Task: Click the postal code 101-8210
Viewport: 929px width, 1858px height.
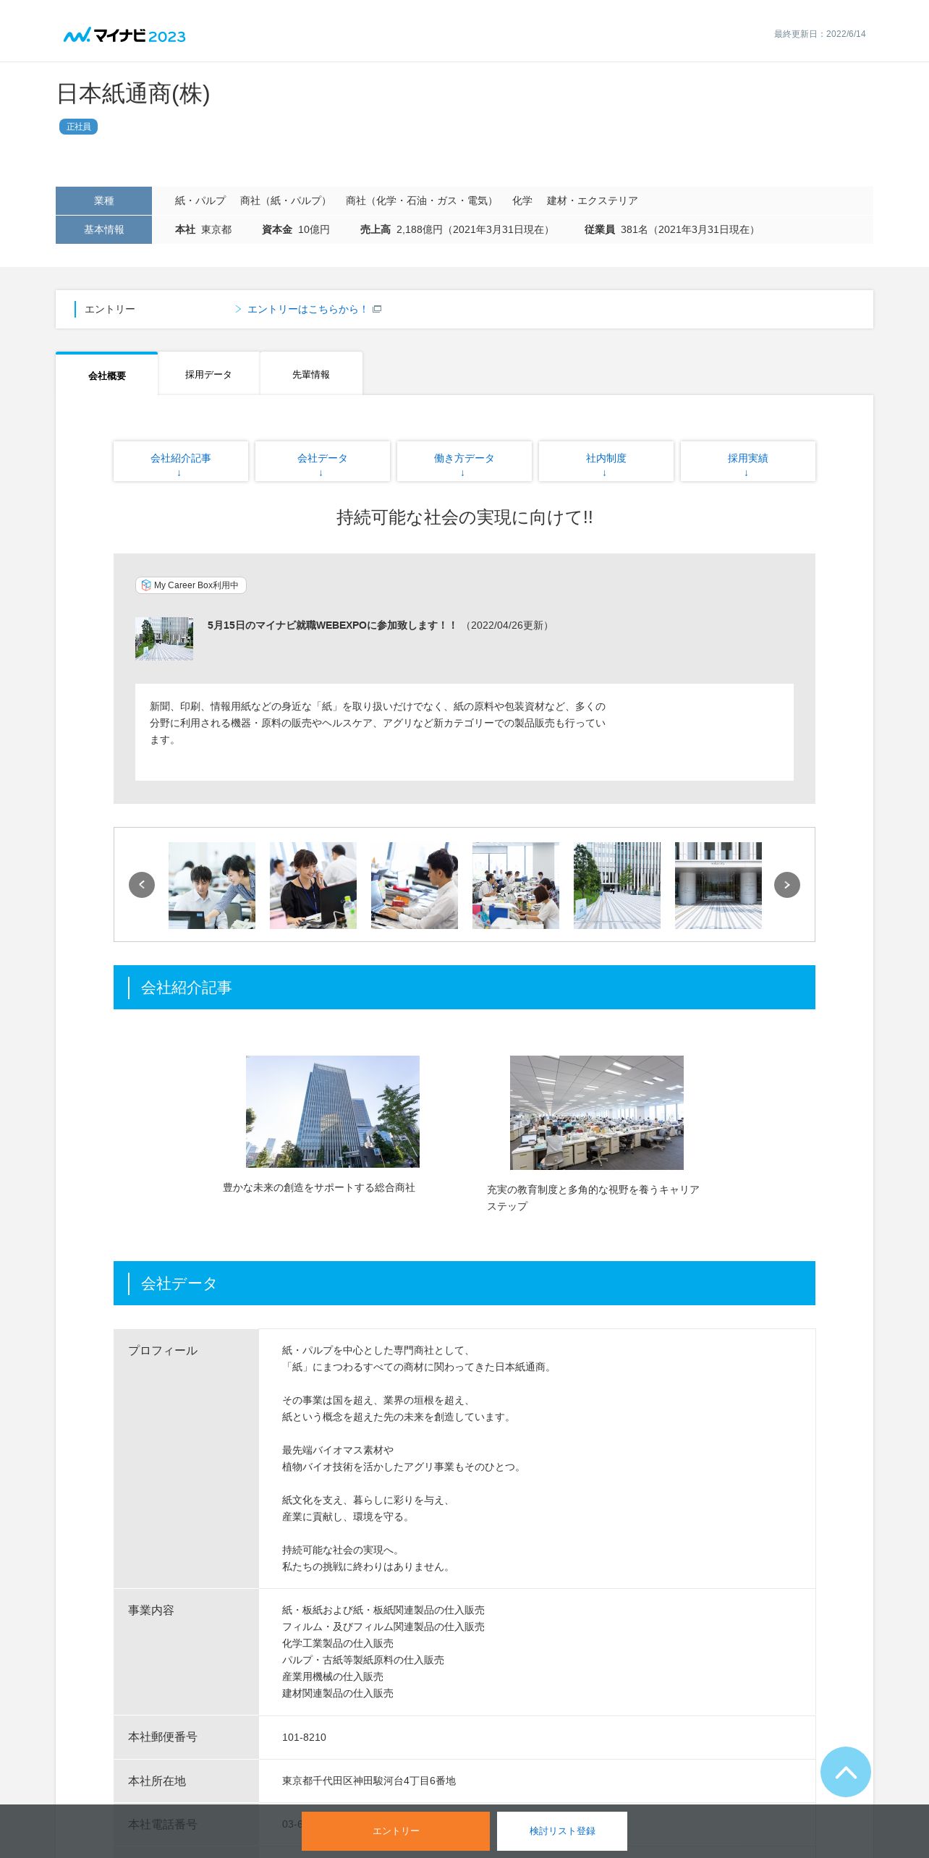Action: pyautogui.click(x=304, y=1737)
